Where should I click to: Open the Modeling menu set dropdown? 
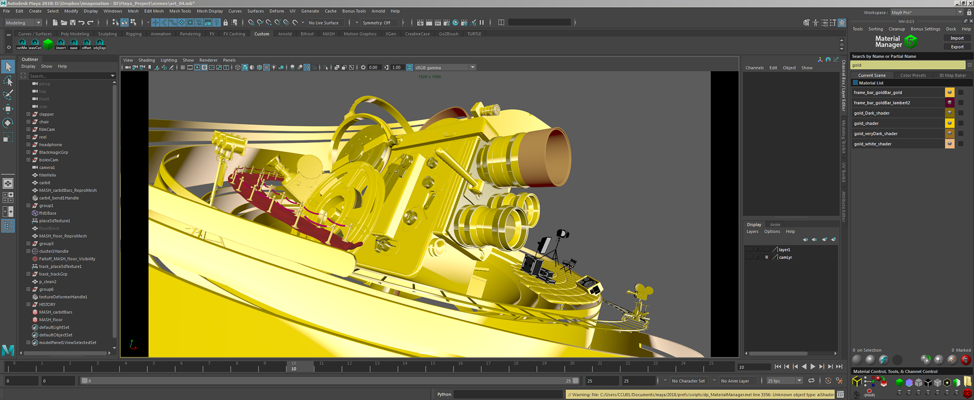click(23, 22)
